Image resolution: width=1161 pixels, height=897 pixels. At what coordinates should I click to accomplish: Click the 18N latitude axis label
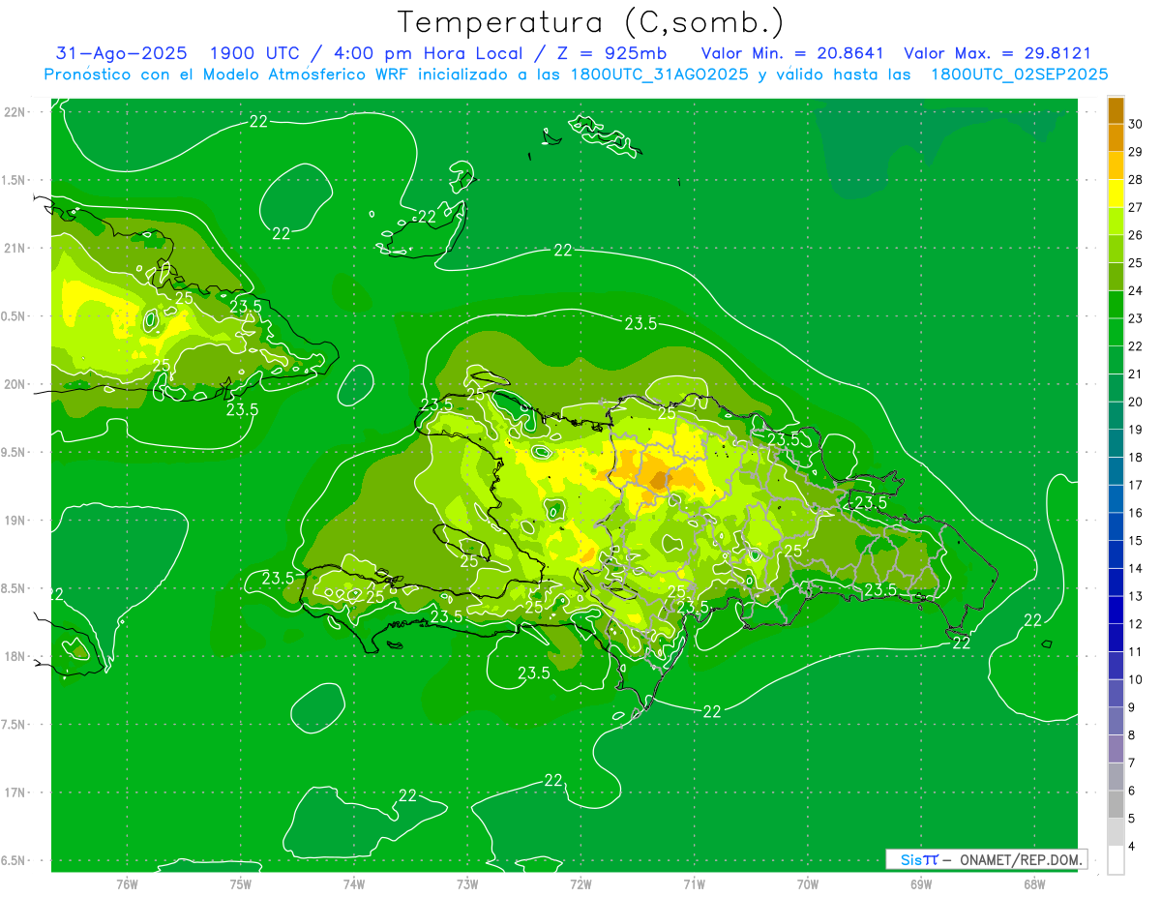[15, 656]
